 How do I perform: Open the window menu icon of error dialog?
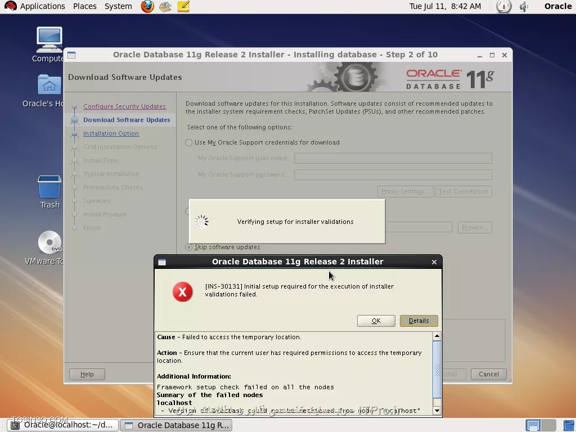pyautogui.click(x=162, y=262)
